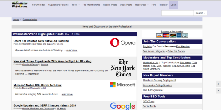Open the Pro Membership nav item

pyautogui.click(x=91, y=5)
